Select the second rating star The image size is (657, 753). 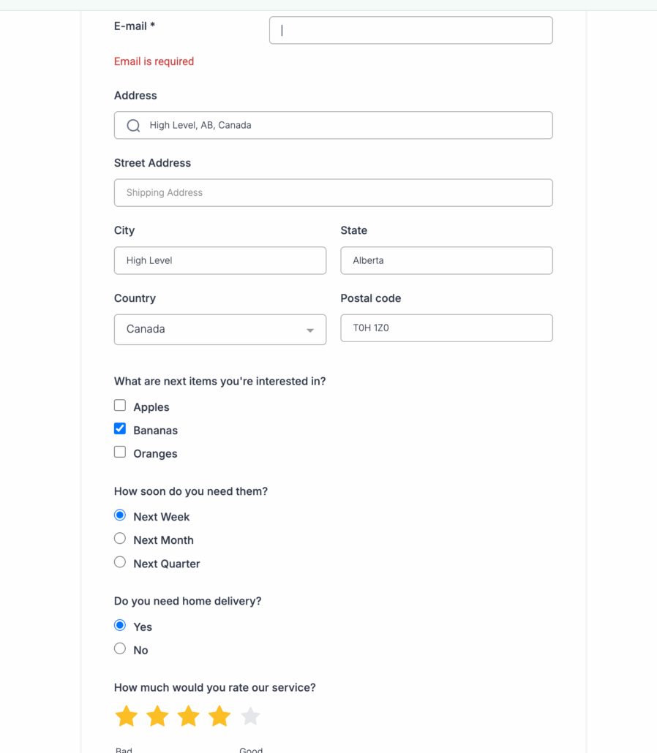pyautogui.click(x=158, y=716)
